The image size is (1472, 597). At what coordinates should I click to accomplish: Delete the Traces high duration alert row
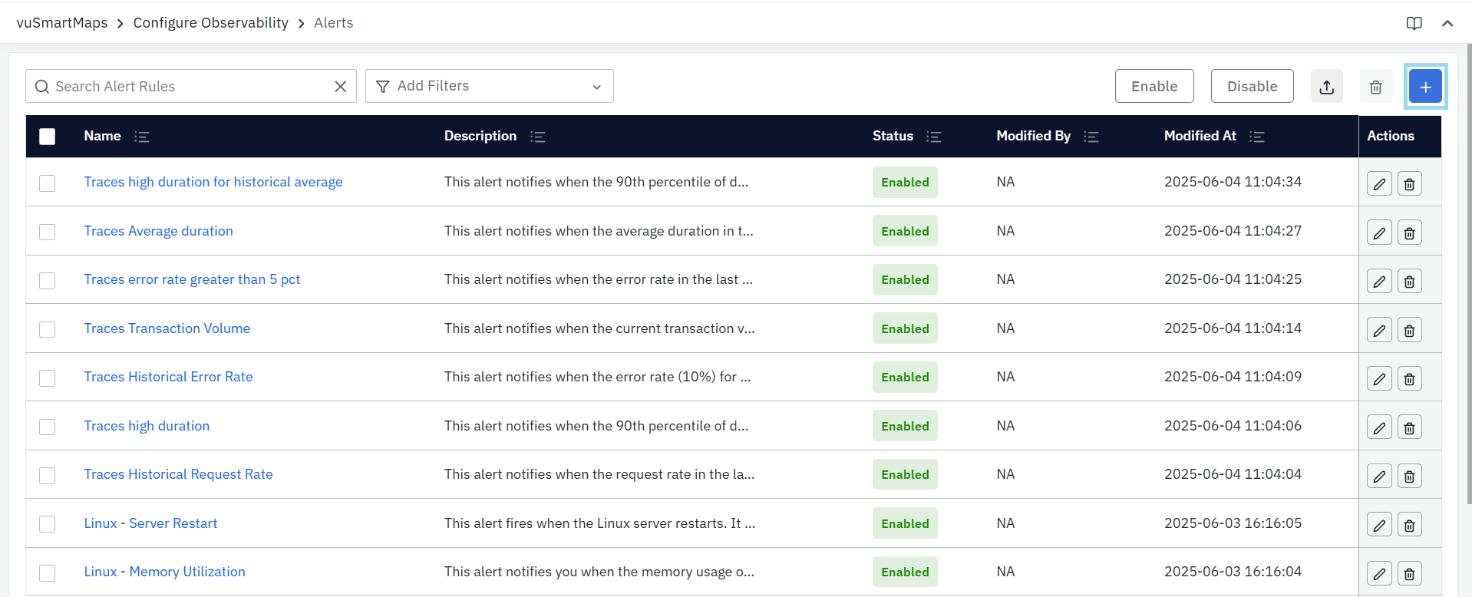[x=1409, y=427]
